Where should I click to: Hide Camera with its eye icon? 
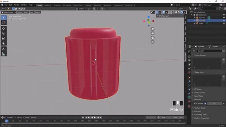point(224,18)
